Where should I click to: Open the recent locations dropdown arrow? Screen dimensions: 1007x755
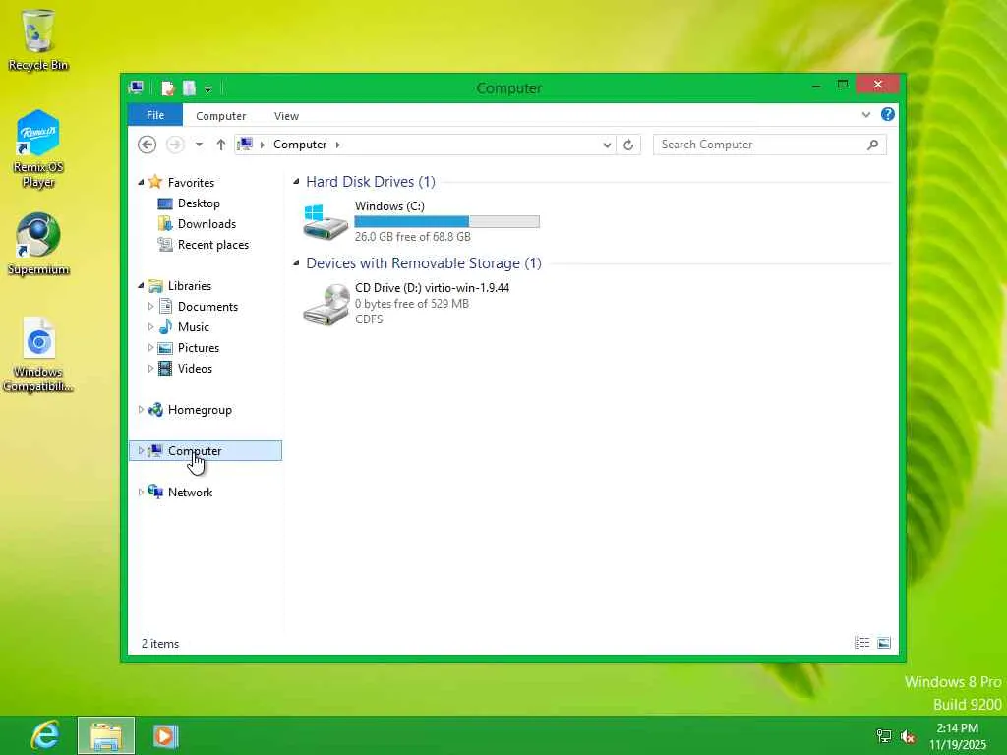(199, 145)
